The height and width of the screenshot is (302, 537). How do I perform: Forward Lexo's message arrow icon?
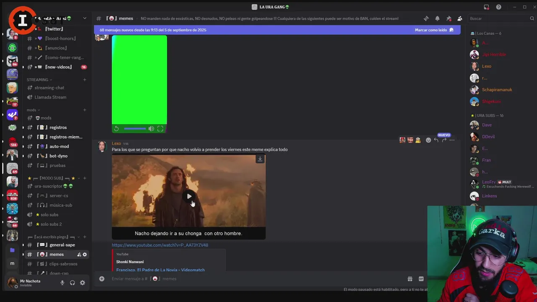click(444, 140)
